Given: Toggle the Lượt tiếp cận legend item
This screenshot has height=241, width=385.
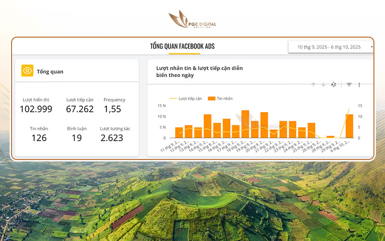Looking at the screenshot, I should click(x=186, y=98).
